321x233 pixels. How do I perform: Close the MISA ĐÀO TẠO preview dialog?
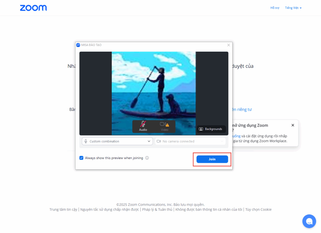(229, 45)
